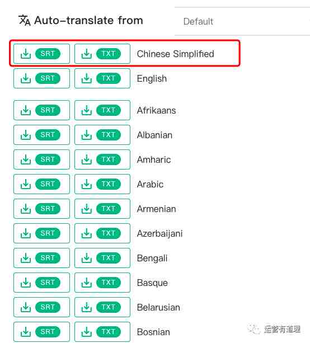Download Arabic SRT subtitle file
The height and width of the screenshot is (343, 310).
coord(41,184)
